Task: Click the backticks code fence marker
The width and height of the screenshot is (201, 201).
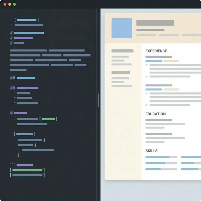Action: pyautogui.click(x=13, y=165)
